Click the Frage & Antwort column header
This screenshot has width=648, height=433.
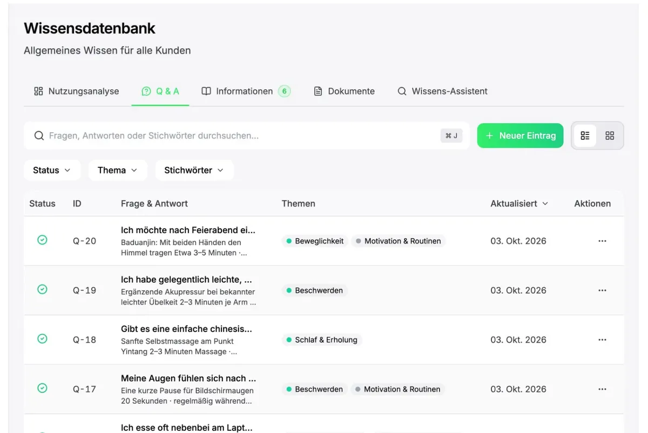click(x=154, y=204)
